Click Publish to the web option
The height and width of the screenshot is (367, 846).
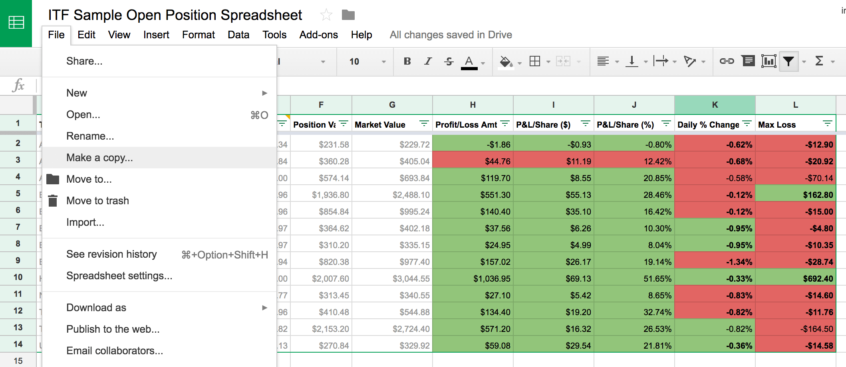[x=113, y=329]
